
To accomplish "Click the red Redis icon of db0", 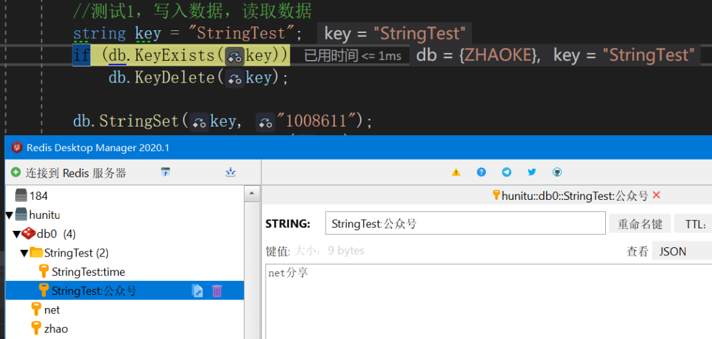I will tap(28, 233).
